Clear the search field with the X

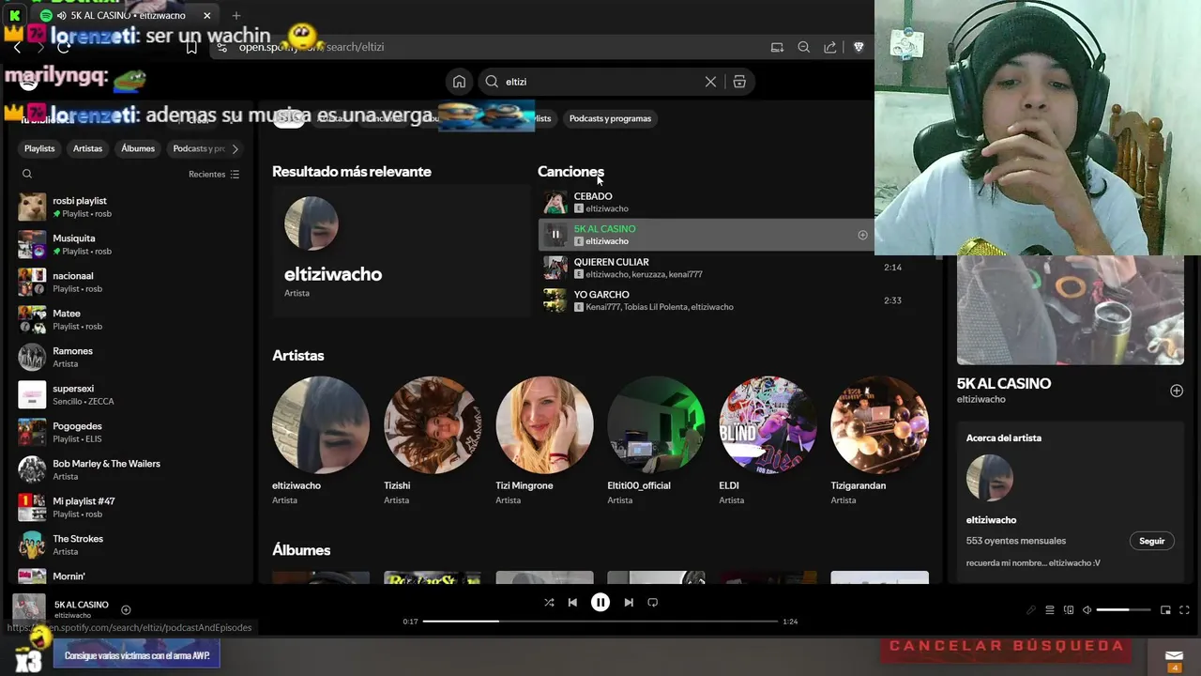pos(710,82)
